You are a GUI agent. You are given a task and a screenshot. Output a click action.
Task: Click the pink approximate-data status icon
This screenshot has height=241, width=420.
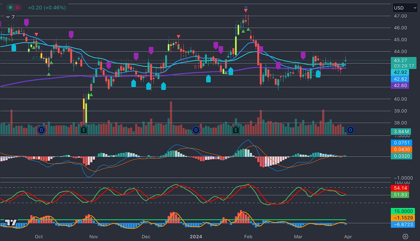pyautogui.click(x=18, y=7)
